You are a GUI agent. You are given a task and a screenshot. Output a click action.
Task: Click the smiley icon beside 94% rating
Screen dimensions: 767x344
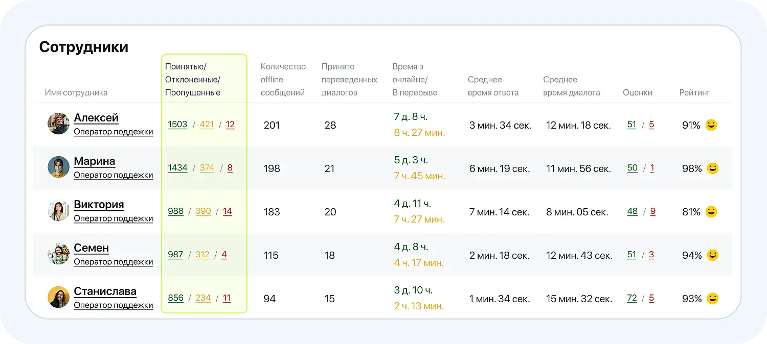pos(712,255)
